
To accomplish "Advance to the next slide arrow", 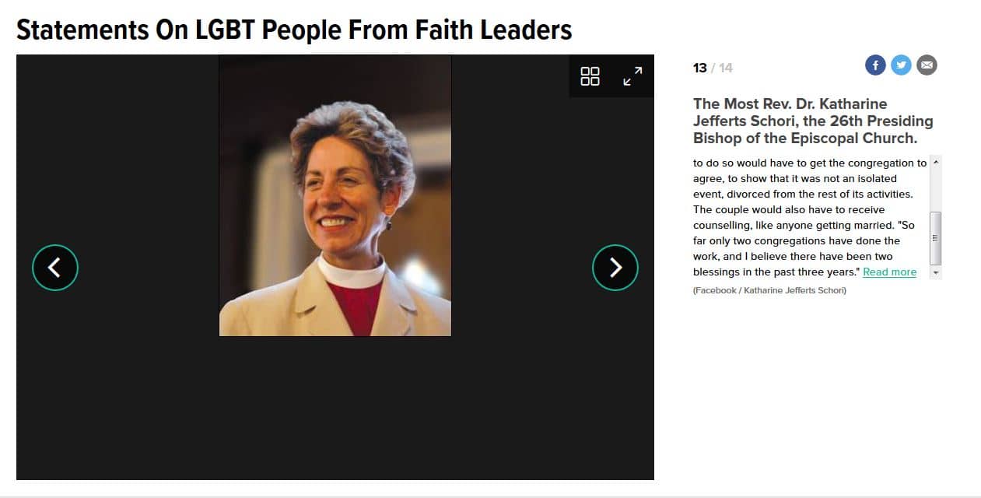I will (615, 268).
